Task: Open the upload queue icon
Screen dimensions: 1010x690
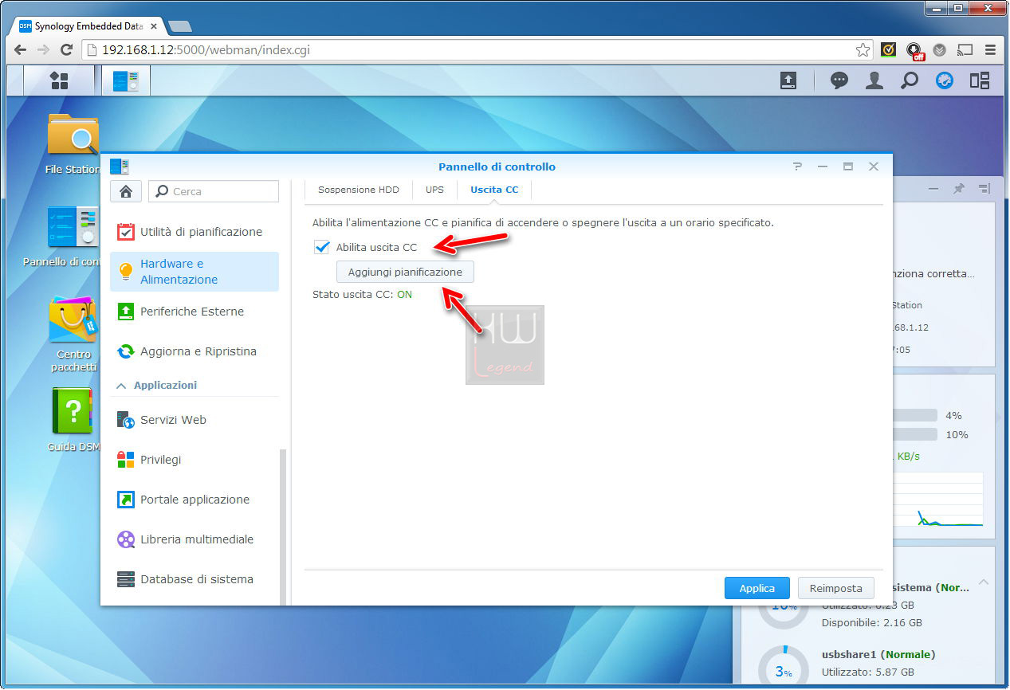Action: click(788, 80)
